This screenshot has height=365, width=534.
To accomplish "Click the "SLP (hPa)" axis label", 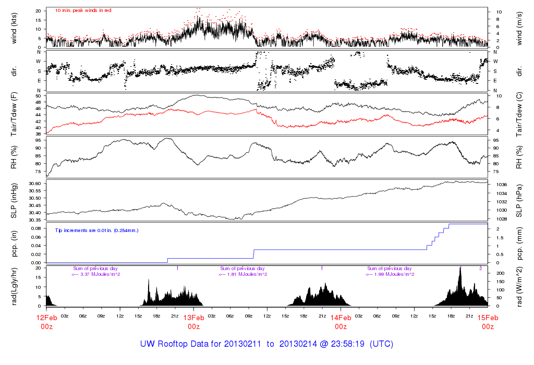I will coord(519,201).
